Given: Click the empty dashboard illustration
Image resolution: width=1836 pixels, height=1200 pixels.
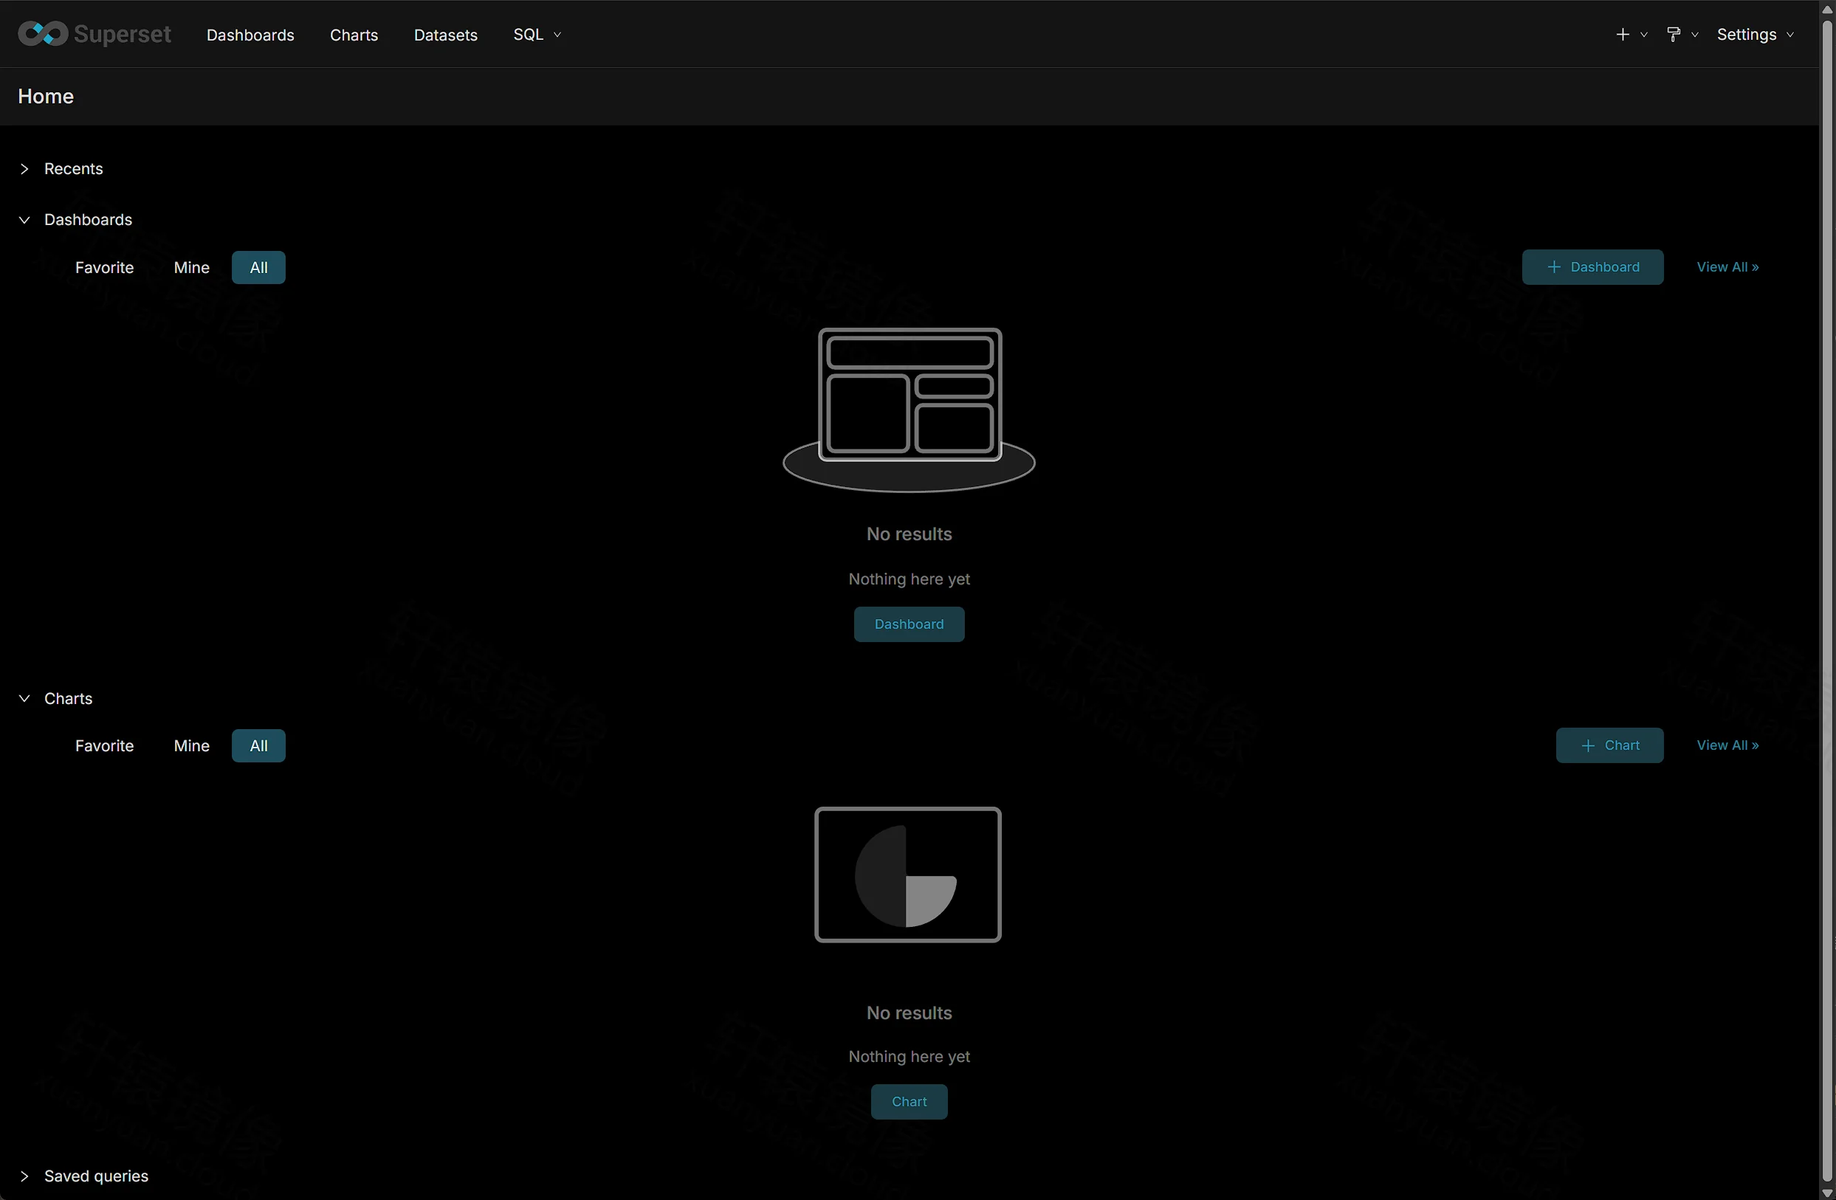Looking at the screenshot, I should 909,410.
